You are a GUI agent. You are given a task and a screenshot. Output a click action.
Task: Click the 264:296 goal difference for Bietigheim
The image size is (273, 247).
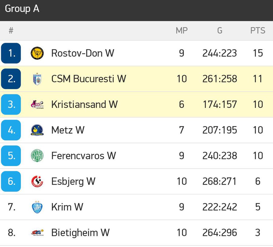click(220, 232)
